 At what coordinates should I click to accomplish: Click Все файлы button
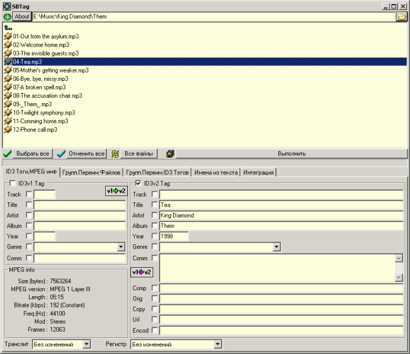click(x=139, y=154)
